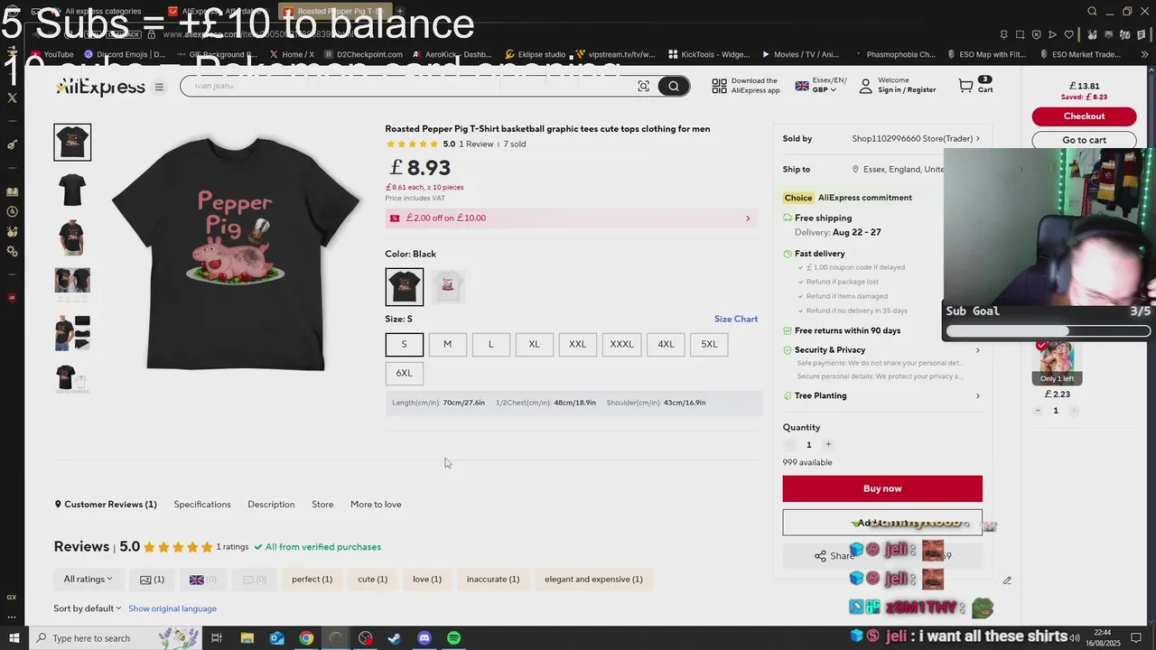The image size is (1156, 650).
Task: Click the Checkout button
Action: (1084, 116)
